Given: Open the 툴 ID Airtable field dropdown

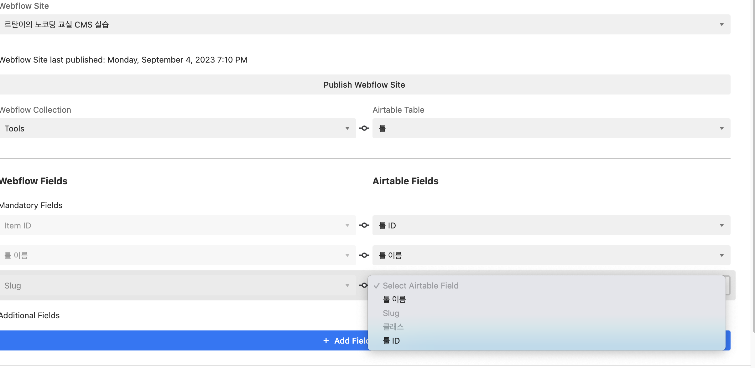Looking at the screenshot, I should coord(551,225).
